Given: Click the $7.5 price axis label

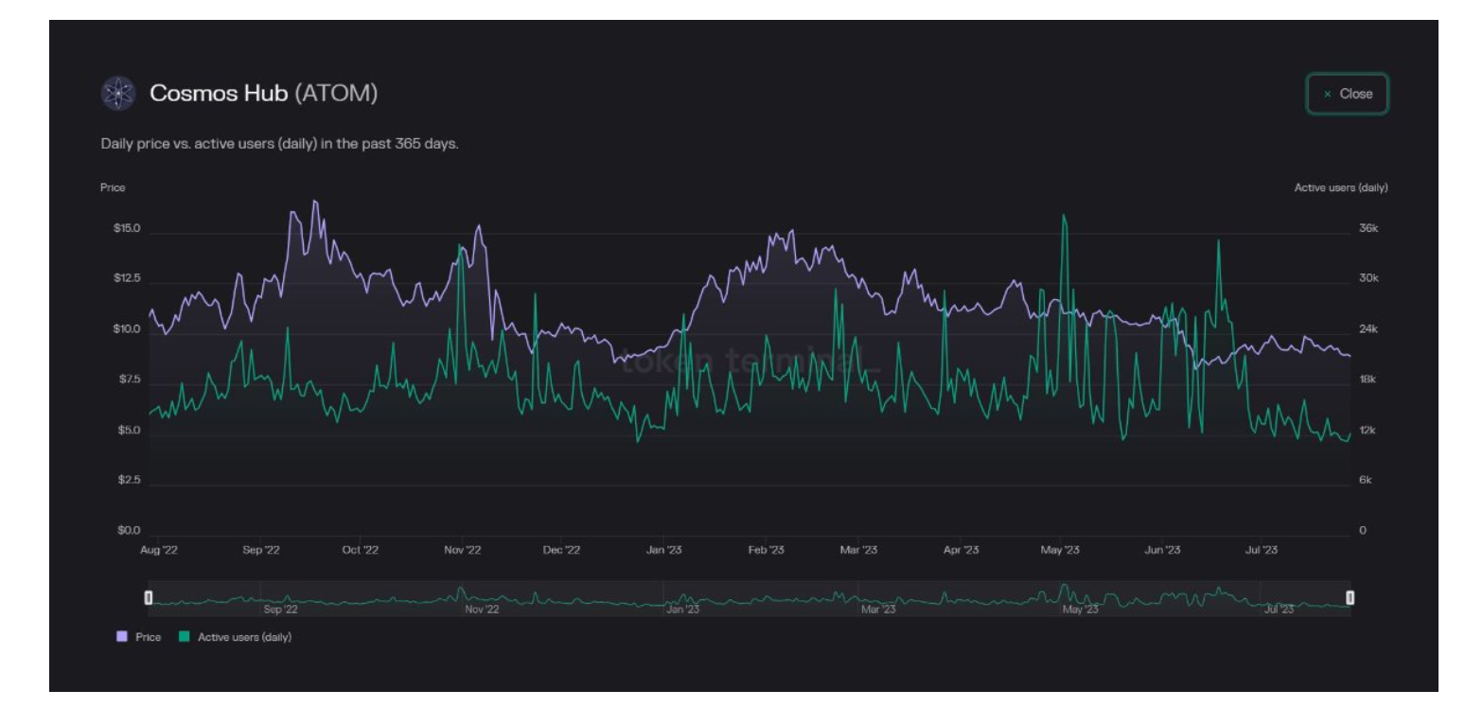Looking at the screenshot, I should tap(128, 380).
